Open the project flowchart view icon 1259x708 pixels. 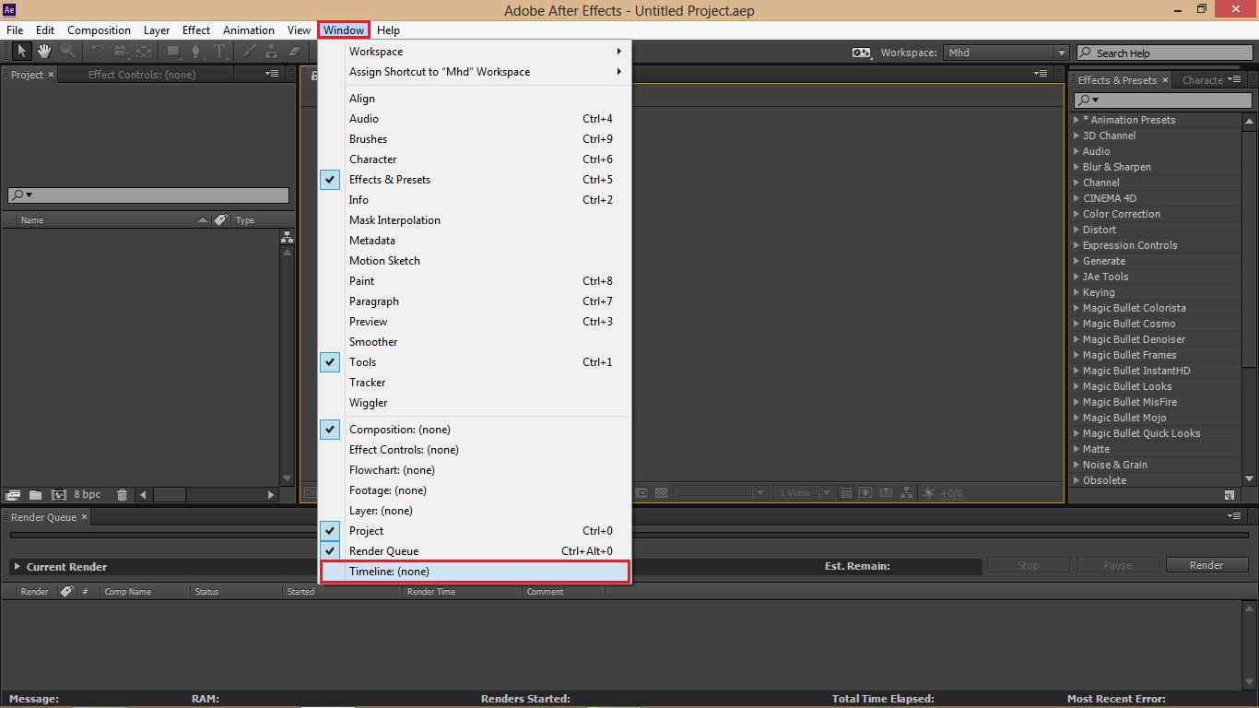287,237
